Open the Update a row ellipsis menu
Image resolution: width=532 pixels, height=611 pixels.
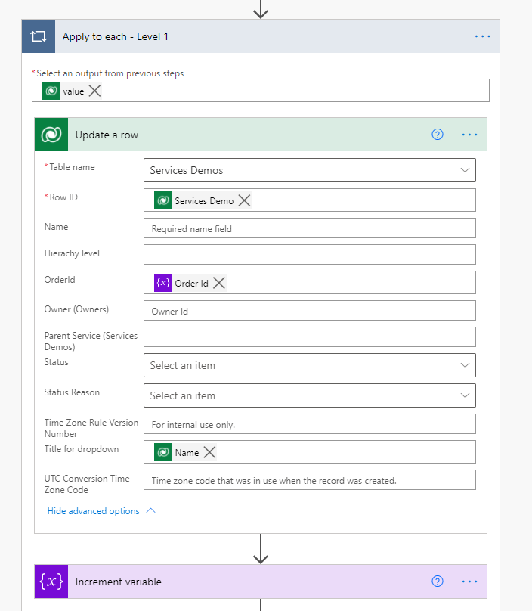(x=469, y=135)
